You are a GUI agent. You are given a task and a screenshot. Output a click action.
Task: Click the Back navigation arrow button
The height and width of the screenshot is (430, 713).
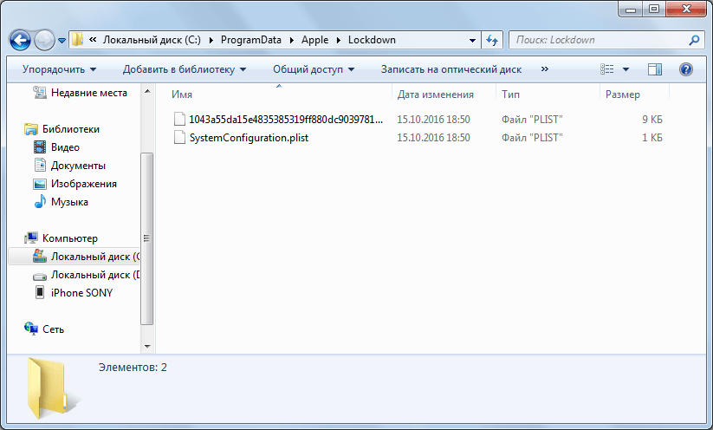(21, 40)
